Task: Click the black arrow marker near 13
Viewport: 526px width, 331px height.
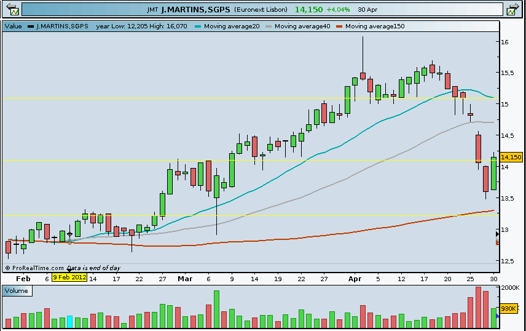Action: tap(498, 234)
